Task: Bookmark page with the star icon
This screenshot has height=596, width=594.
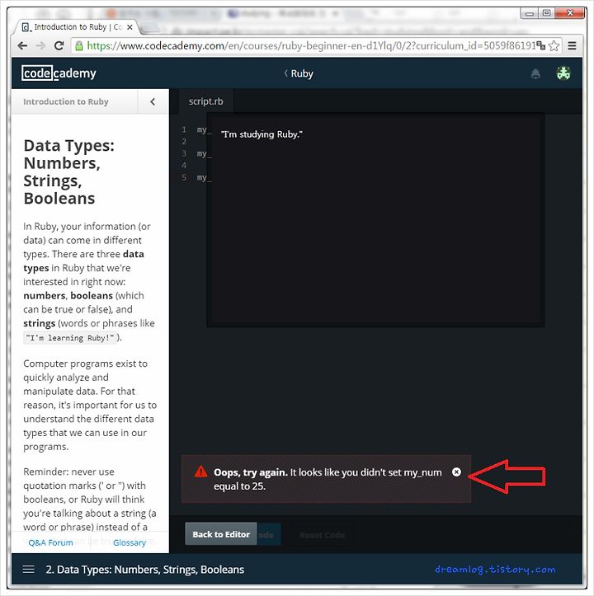Action: [554, 46]
